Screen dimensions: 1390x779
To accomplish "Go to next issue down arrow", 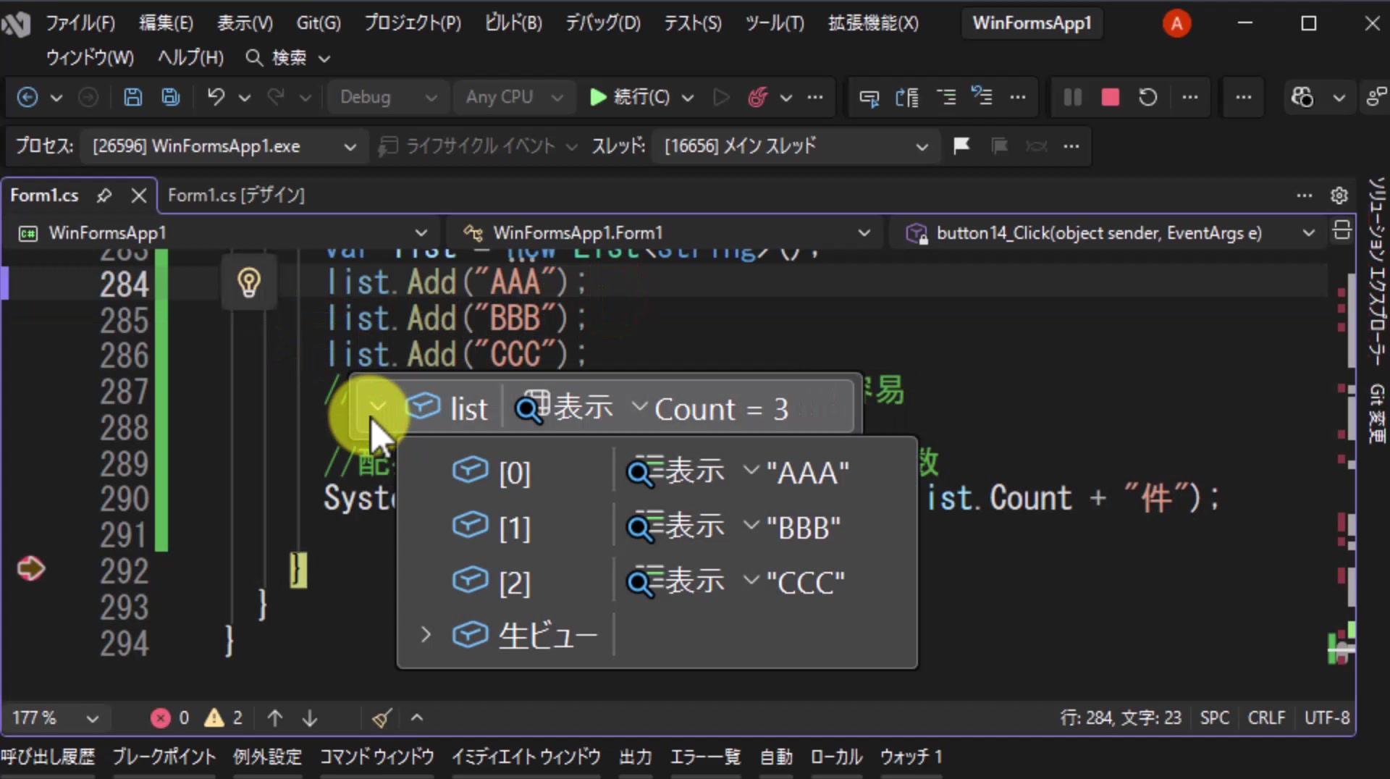I will coord(310,718).
